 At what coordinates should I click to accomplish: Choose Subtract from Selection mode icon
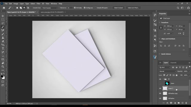[24, 8]
